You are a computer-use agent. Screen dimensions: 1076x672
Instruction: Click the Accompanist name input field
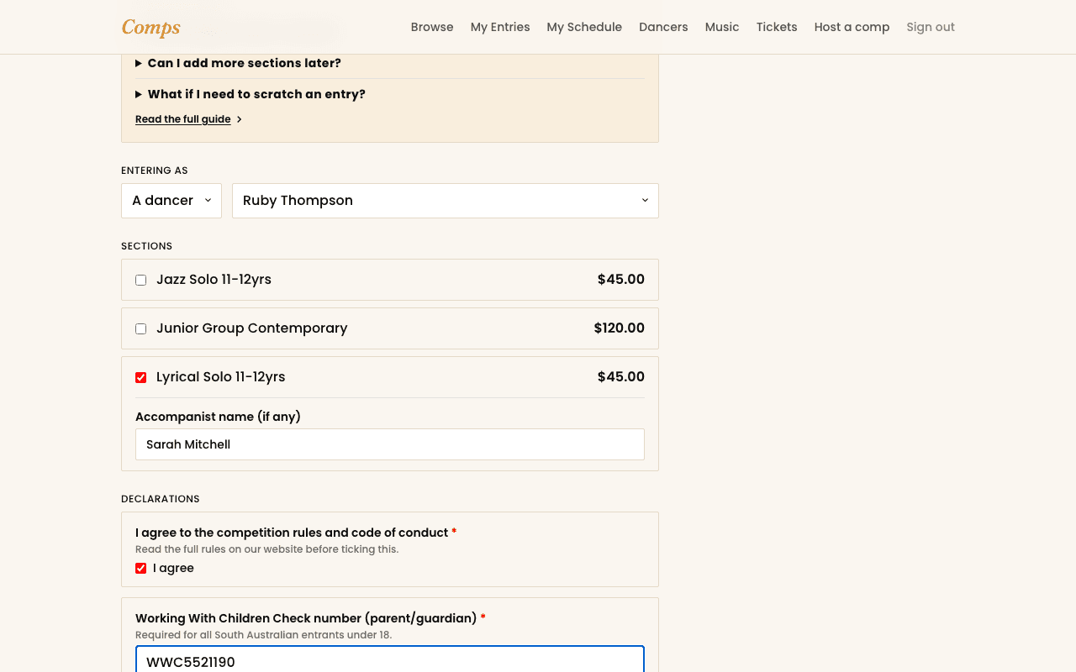pyautogui.click(x=390, y=444)
